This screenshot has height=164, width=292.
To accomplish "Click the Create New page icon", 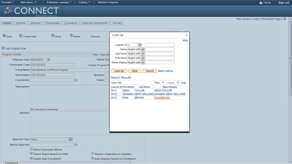I will [x=21, y=36].
